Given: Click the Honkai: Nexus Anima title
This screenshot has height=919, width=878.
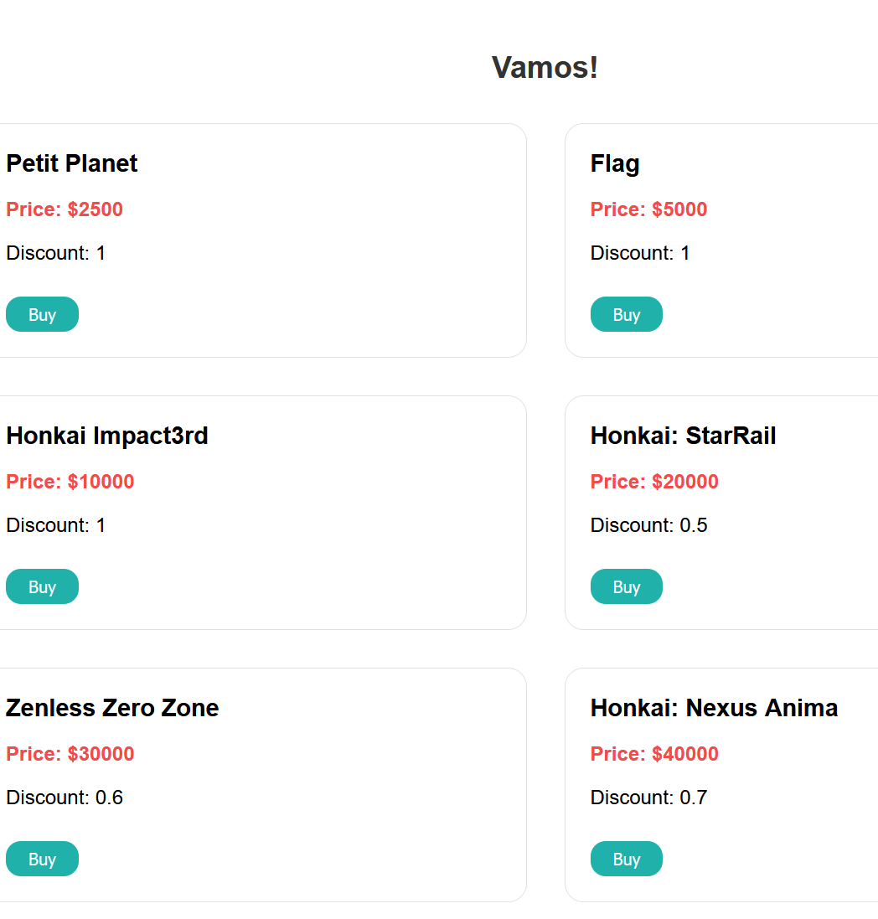Looking at the screenshot, I should pos(714,708).
